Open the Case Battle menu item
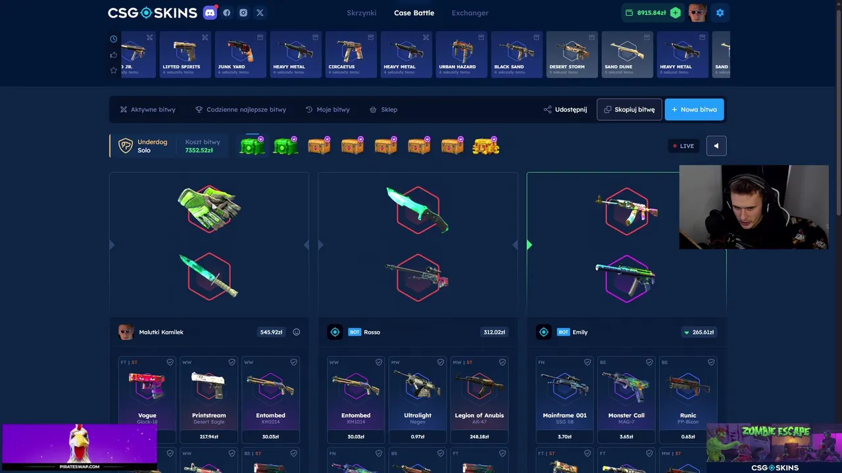842x473 pixels. pos(414,12)
